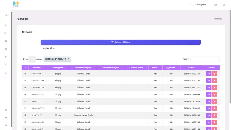The image size is (231, 130).
Task: View invoice 5803040047239 with eye icon
Action: coord(209,88)
